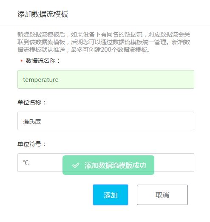The image size is (210, 222).
Task: Click the 添加 button
Action: click(x=111, y=195)
